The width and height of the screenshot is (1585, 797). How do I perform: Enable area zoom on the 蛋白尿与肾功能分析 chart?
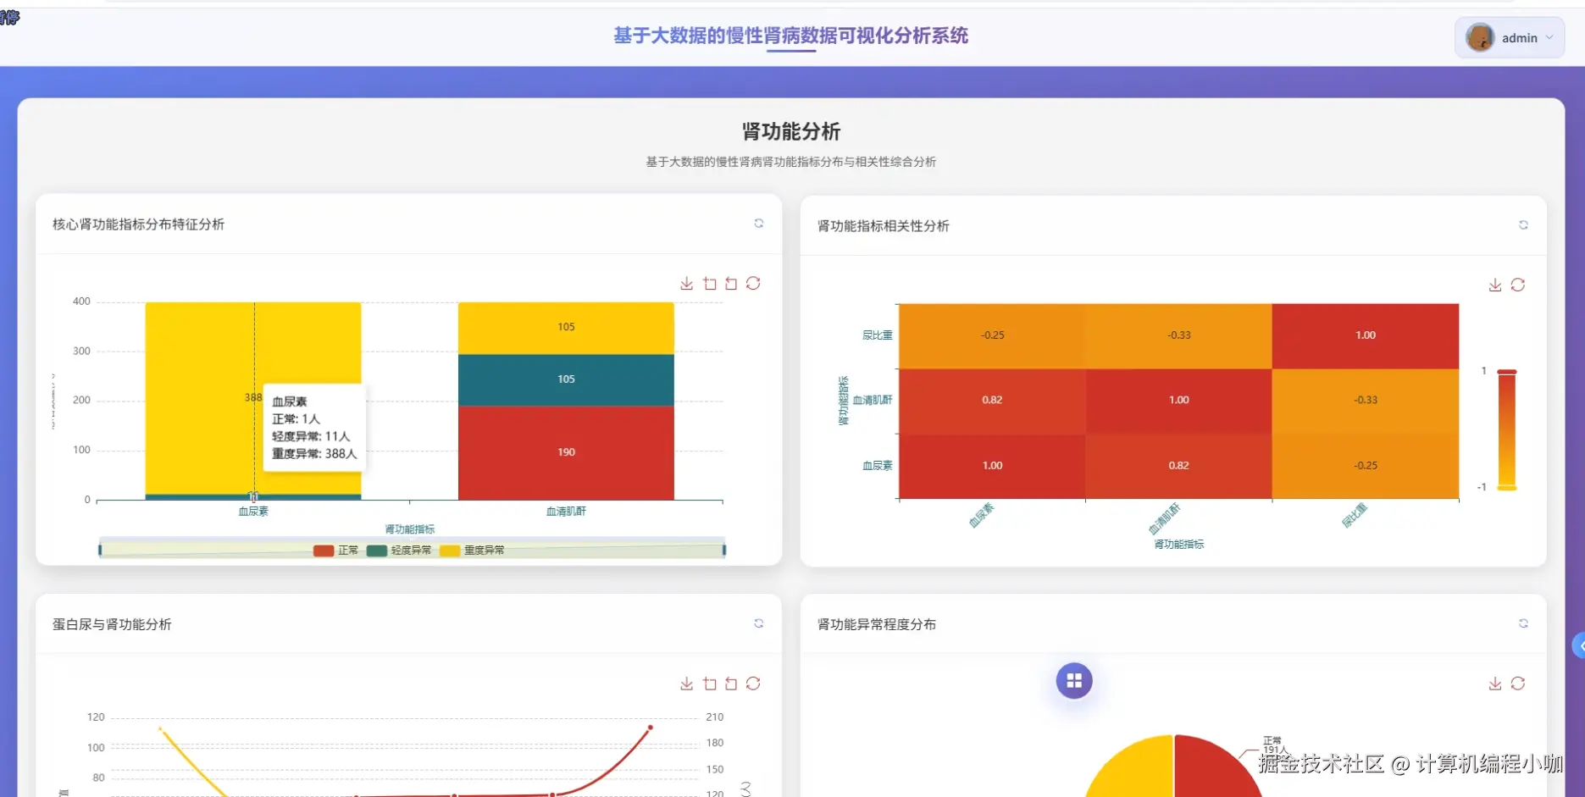point(710,684)
